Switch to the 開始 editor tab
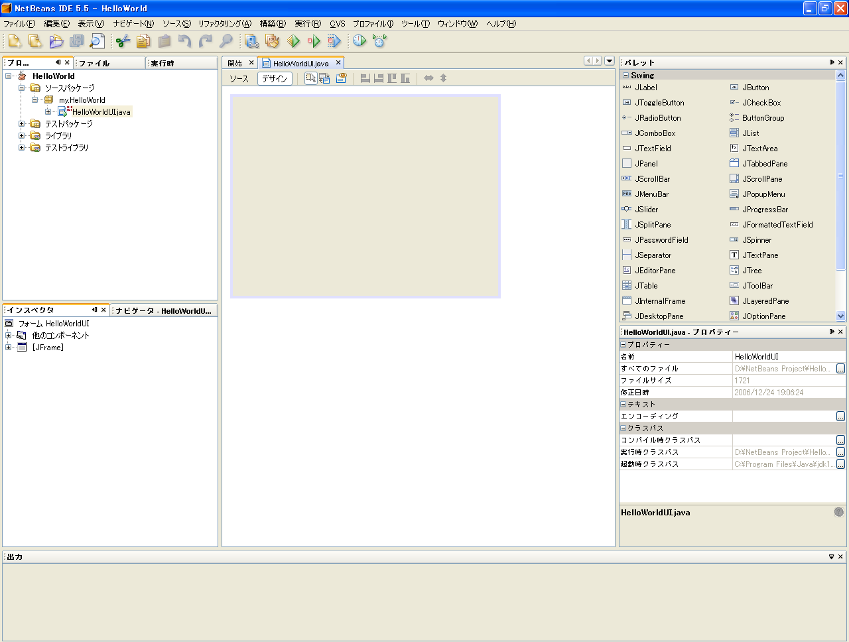 [x=235, y=64]
